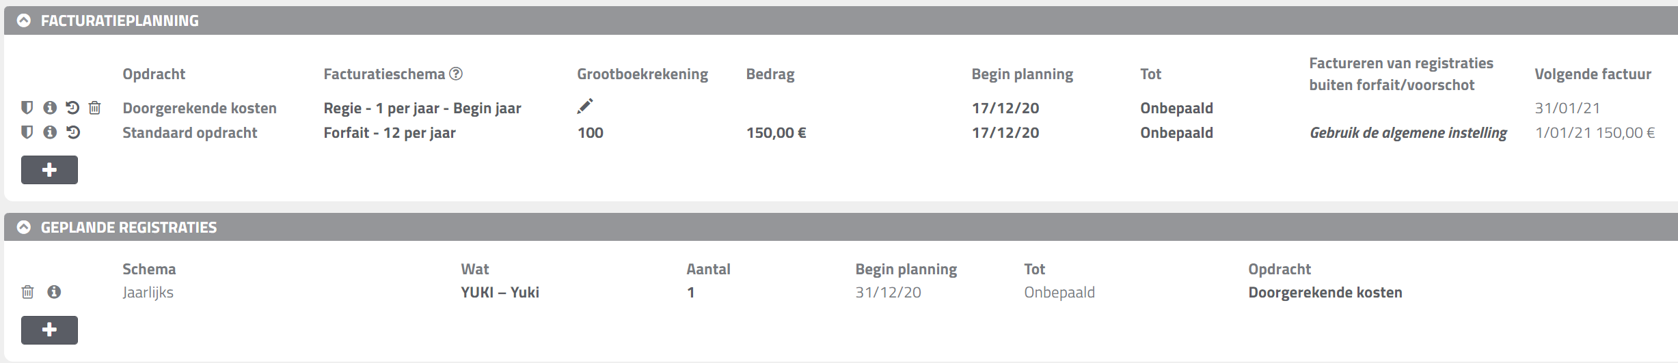
Task: Click the Forfait - 12 per jaar schema
Action: (x=390, y=132)
